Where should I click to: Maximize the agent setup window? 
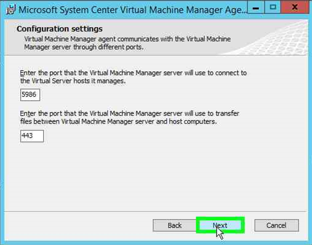(x=273, y=7)
